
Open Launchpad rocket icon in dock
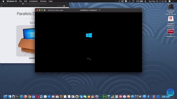click(14, 97)
